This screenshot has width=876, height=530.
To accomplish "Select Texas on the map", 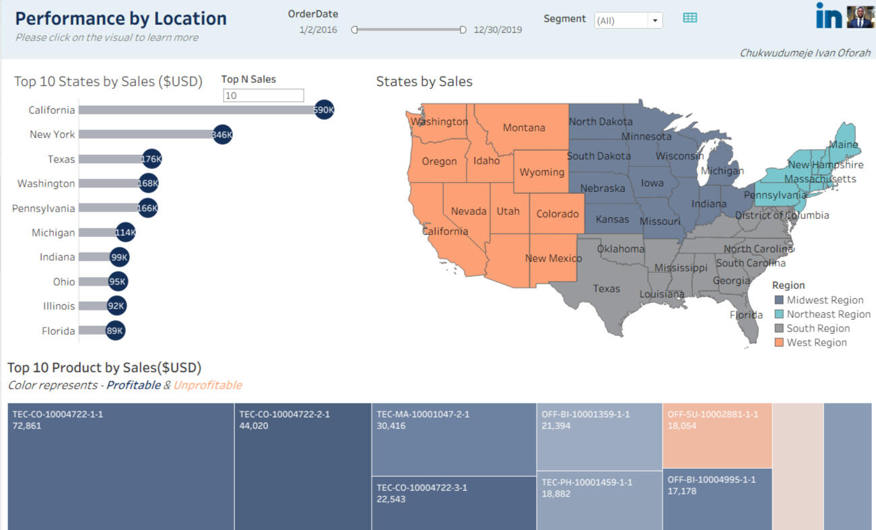I will click(606, 288).
